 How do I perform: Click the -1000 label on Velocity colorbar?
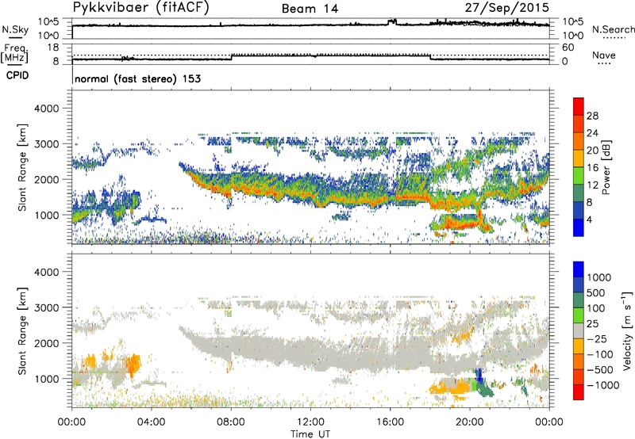coord(603,385)
